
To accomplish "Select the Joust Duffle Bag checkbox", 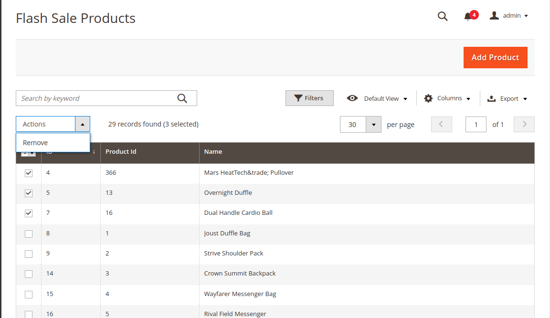I will 29,233.
